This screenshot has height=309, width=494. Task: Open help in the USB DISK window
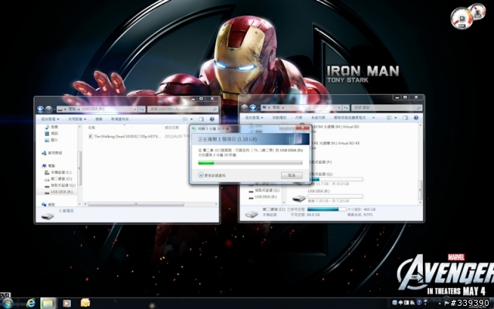211,119
